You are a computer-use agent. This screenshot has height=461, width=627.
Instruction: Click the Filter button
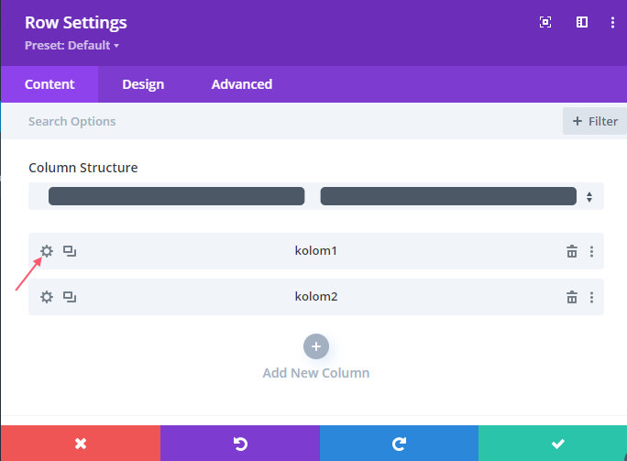coord(595,121)
